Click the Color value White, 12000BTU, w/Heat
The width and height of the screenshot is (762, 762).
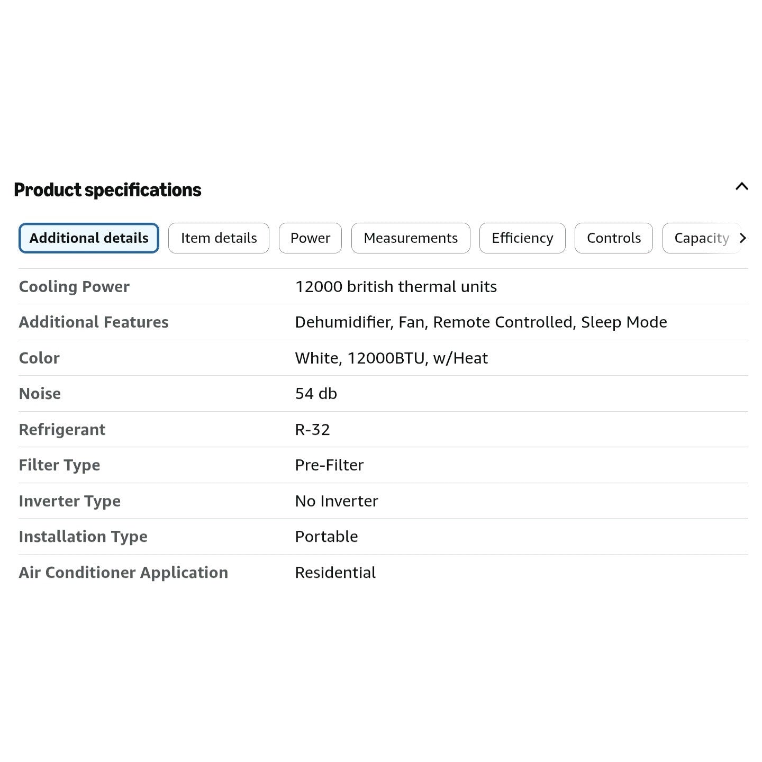pyautogui.click(x=391, y=358)
